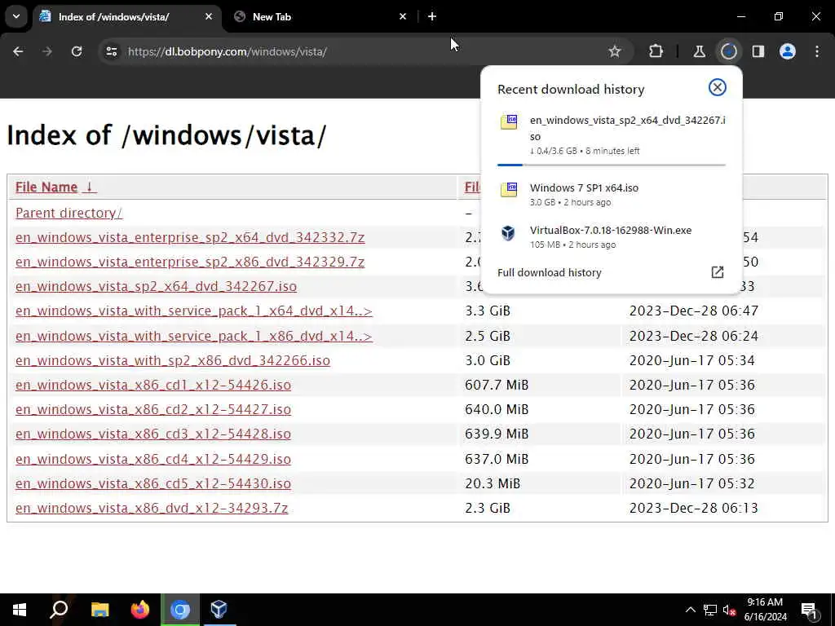Select Windows 7 SP1 x64.iso download entry

[612, 194]
